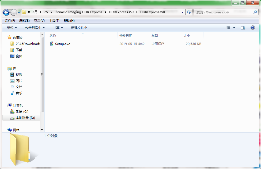The image size is (261, 169).
Task: Select the 3月 breadcrumb segment
Action: click(35, 12)
